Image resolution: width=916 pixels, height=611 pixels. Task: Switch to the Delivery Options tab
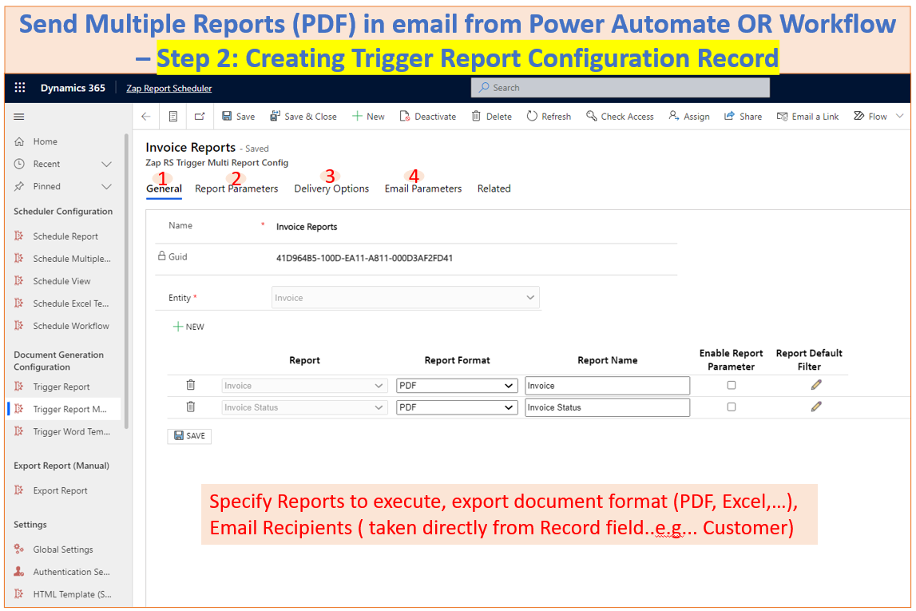(x=331, y=188)
